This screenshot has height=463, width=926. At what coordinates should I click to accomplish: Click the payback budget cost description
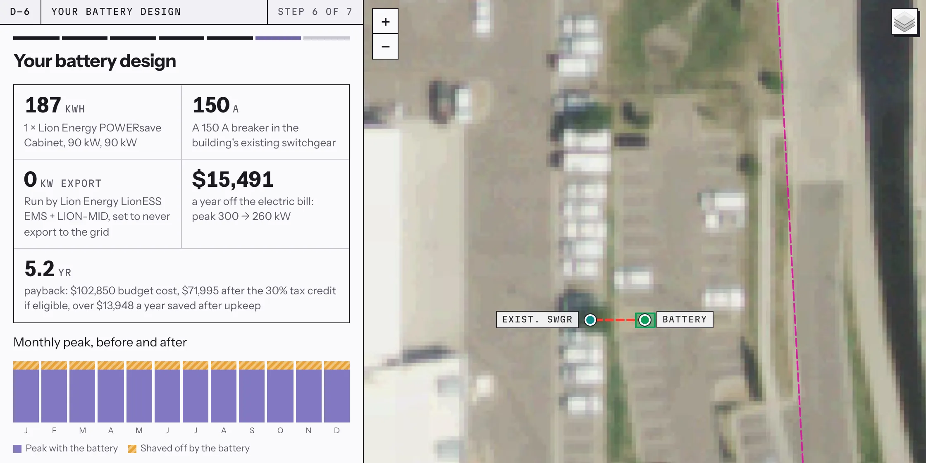point(180,298)
